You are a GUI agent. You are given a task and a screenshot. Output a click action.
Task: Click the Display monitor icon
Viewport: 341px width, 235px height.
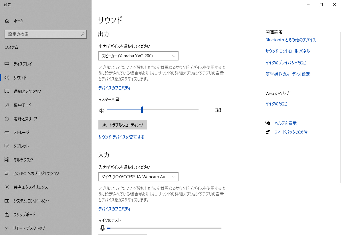pyautogui.click(x=7, y=64)
